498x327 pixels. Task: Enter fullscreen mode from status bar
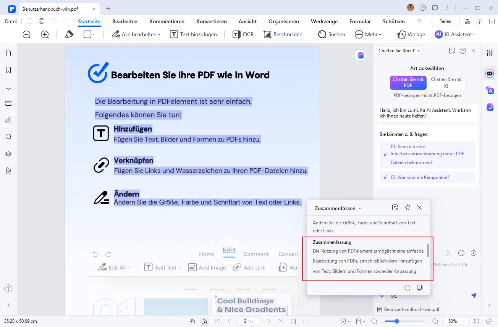(x=476, y=321)
